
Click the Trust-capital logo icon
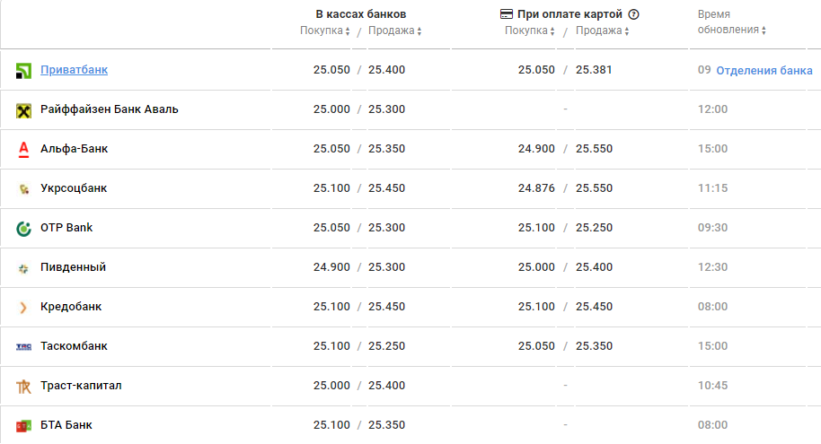pos(24,386)
